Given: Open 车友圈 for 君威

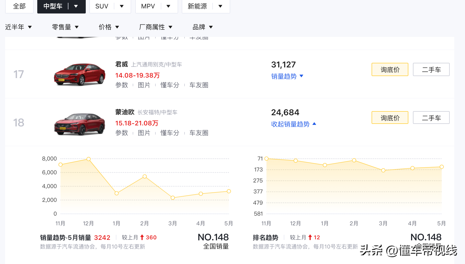Looking at the screenshot, I should pyautogui.click(x=199, y=85).
